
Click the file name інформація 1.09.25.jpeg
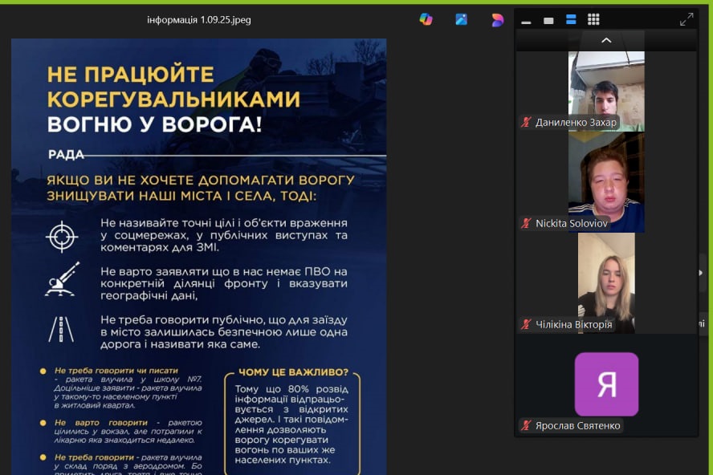point(198,20)
